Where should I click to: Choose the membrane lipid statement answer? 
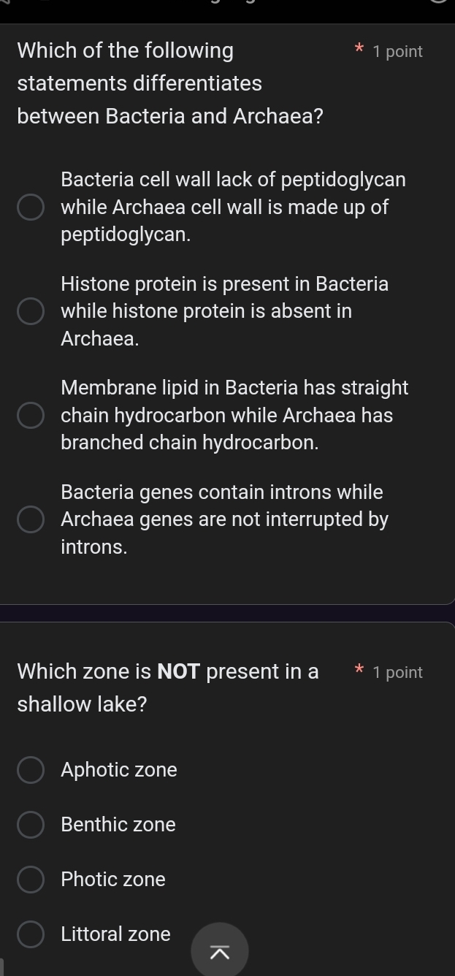[x=31, y=416]
